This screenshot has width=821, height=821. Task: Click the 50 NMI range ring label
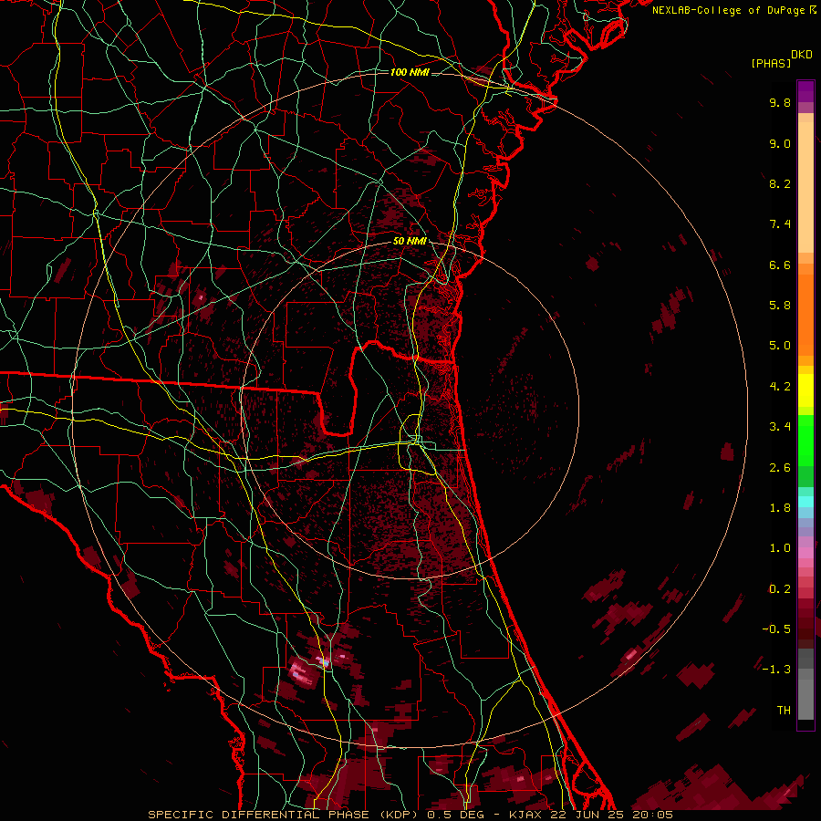tap(410, 241)
